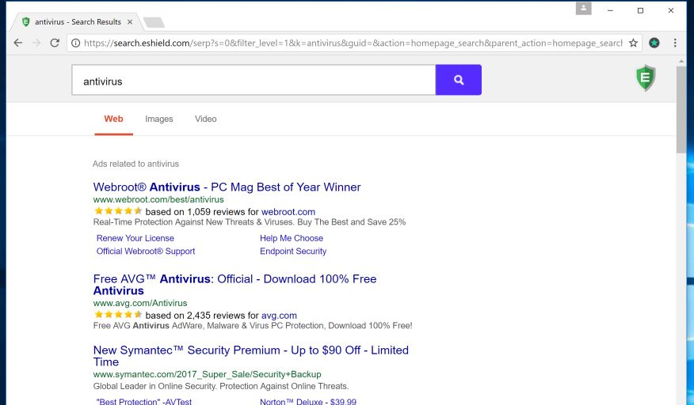Maximize the Chrome window
694x405 pixels.
point(640,10)
